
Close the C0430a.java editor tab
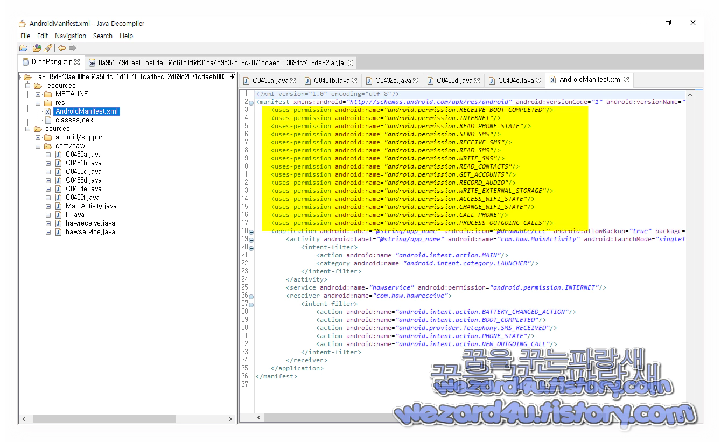click(x=293, y=81)
